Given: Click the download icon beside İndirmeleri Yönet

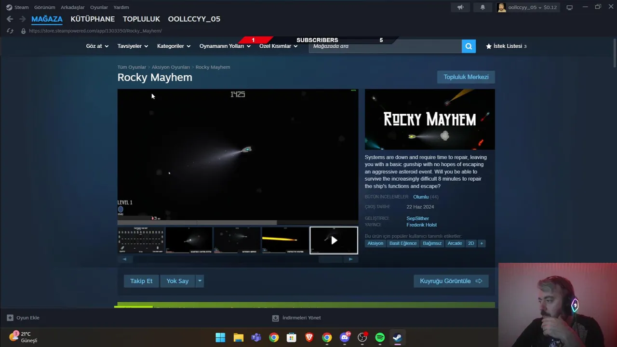Looking at the screenshot, I should [x=275, y=318].
